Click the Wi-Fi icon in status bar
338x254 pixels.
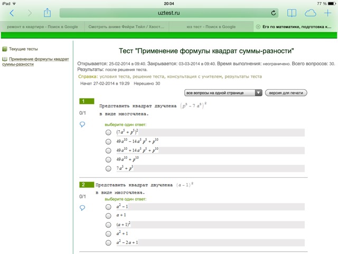(14, 4)
